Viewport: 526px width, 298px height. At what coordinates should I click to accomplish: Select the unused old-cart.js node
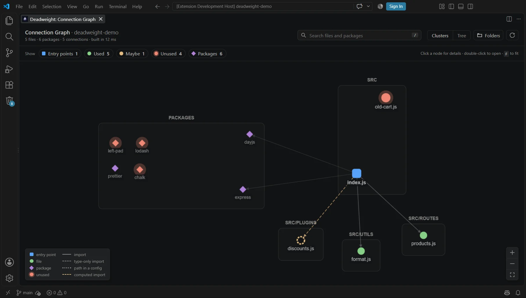(x=386, y=98)
